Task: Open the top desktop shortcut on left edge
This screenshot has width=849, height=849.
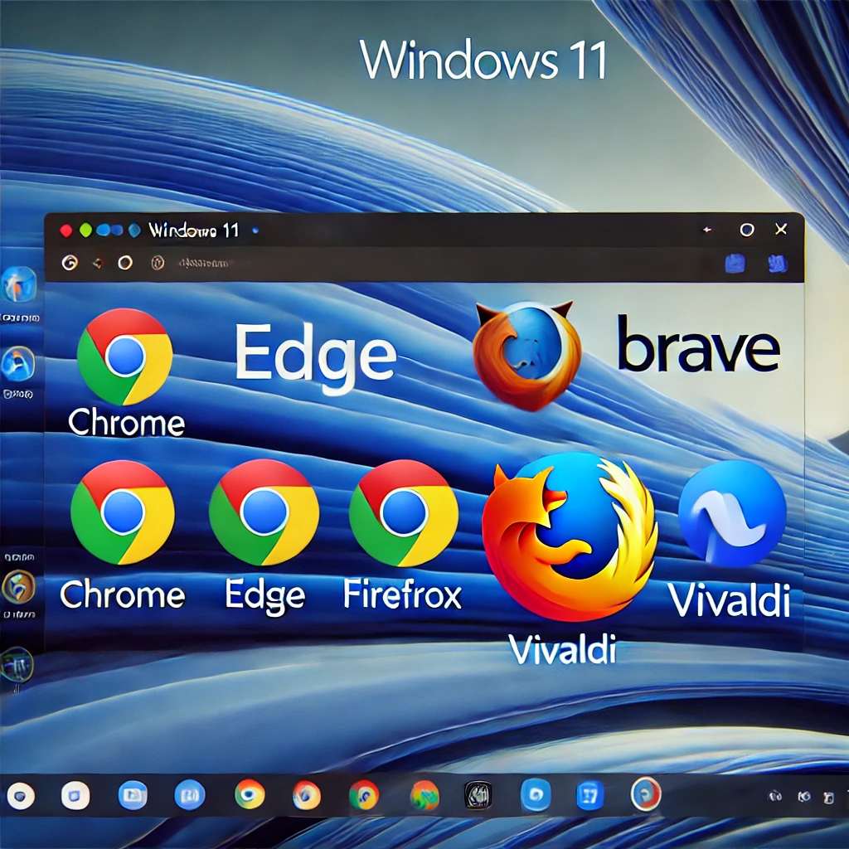Action: point(18,286)
